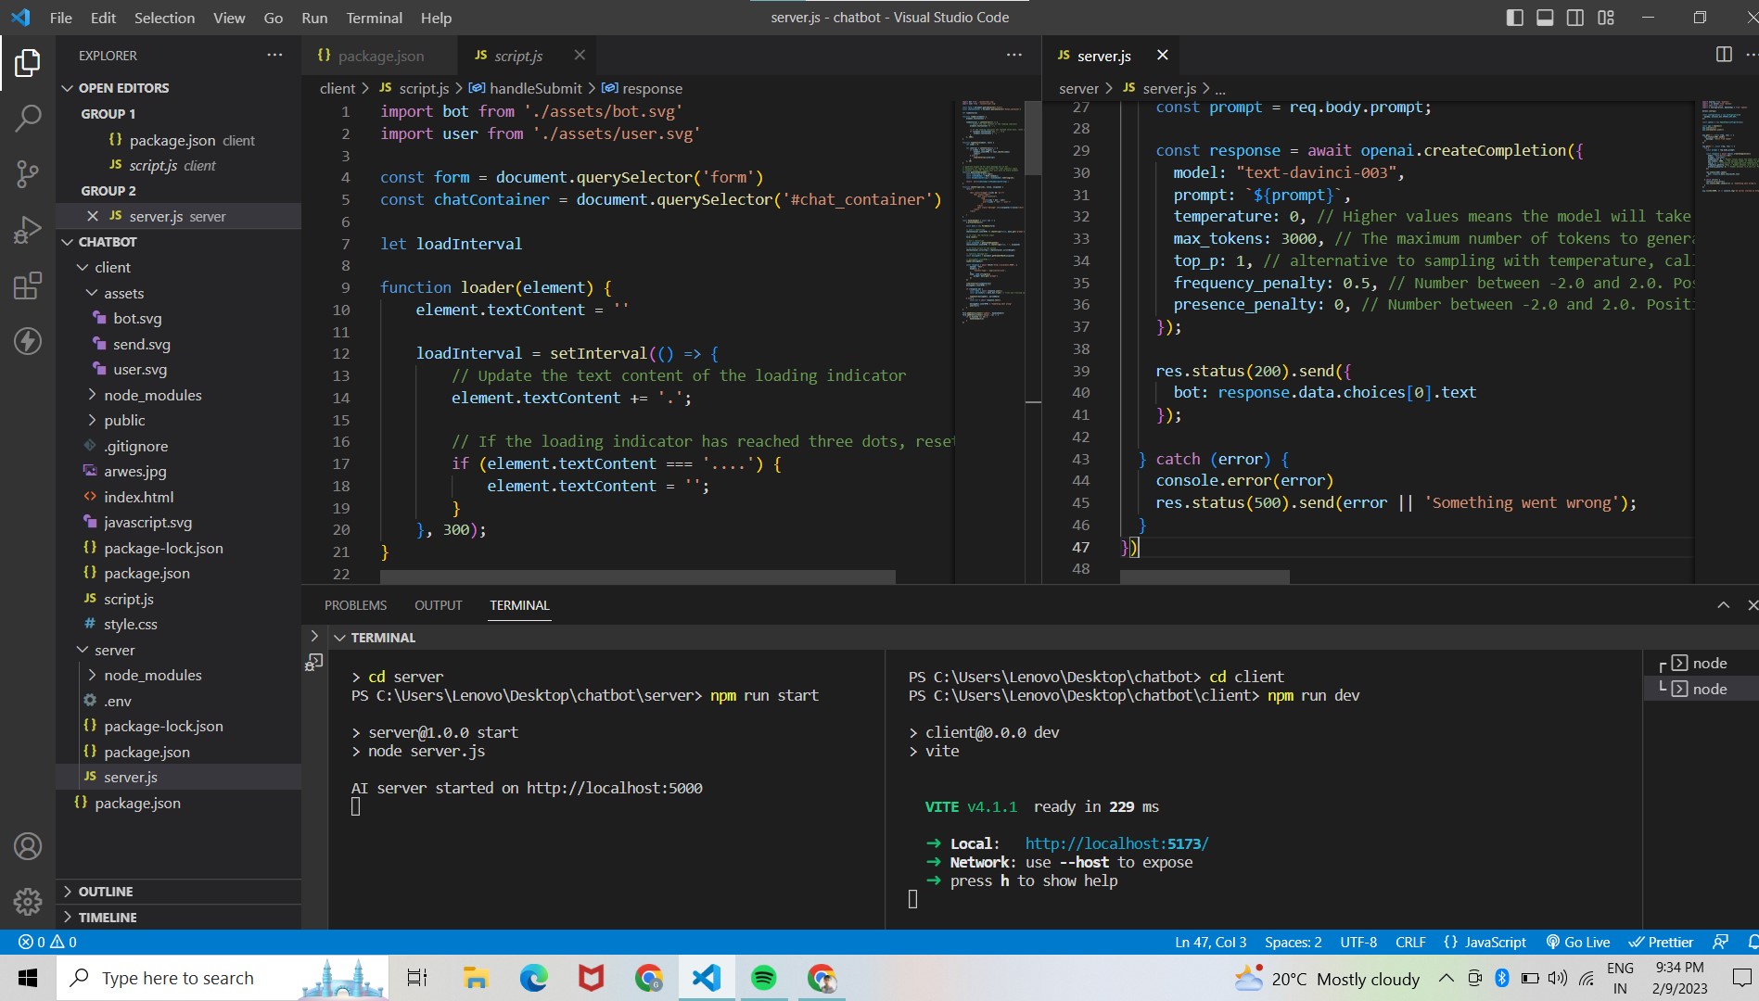This screenshot has width=1759, height=1001.
Task: Toggle the primary side bar layout button
Action: click(1515, 17)
